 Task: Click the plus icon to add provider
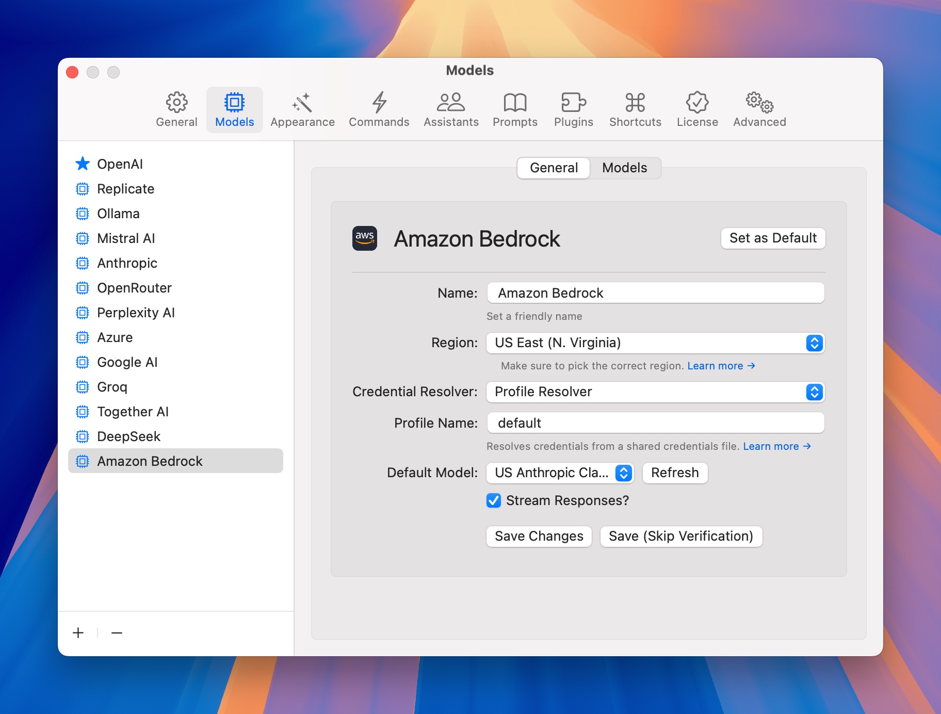pyautogui.click(x=78, y=632)
